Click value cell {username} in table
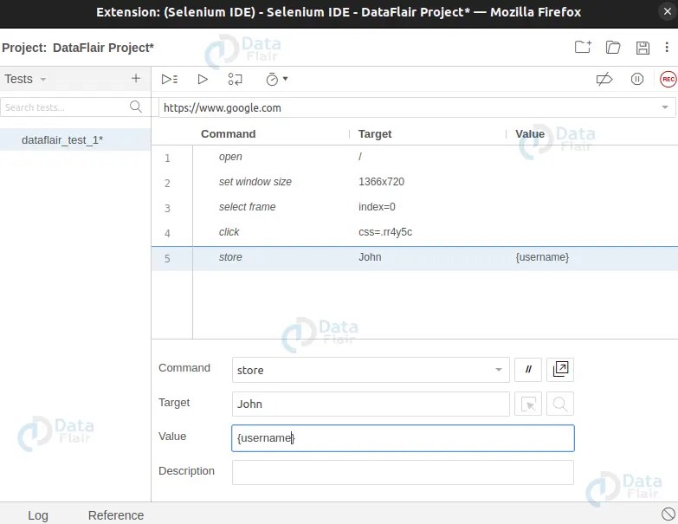Viewport: 678px width, 524px height. (542, 257)
